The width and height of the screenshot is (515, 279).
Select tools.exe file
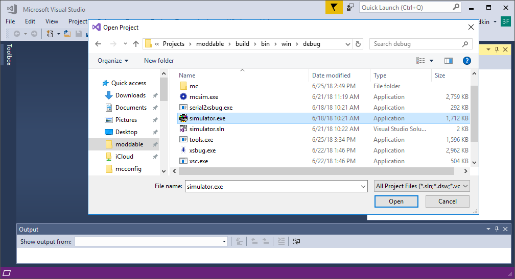click(323, 140)
